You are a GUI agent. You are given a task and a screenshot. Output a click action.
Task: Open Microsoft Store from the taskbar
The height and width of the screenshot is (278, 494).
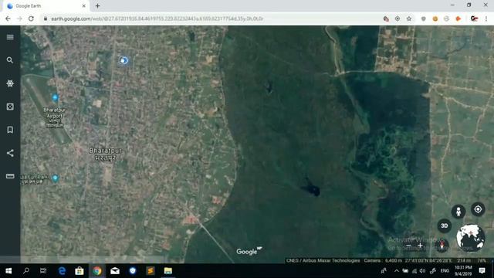pos(80,271)
